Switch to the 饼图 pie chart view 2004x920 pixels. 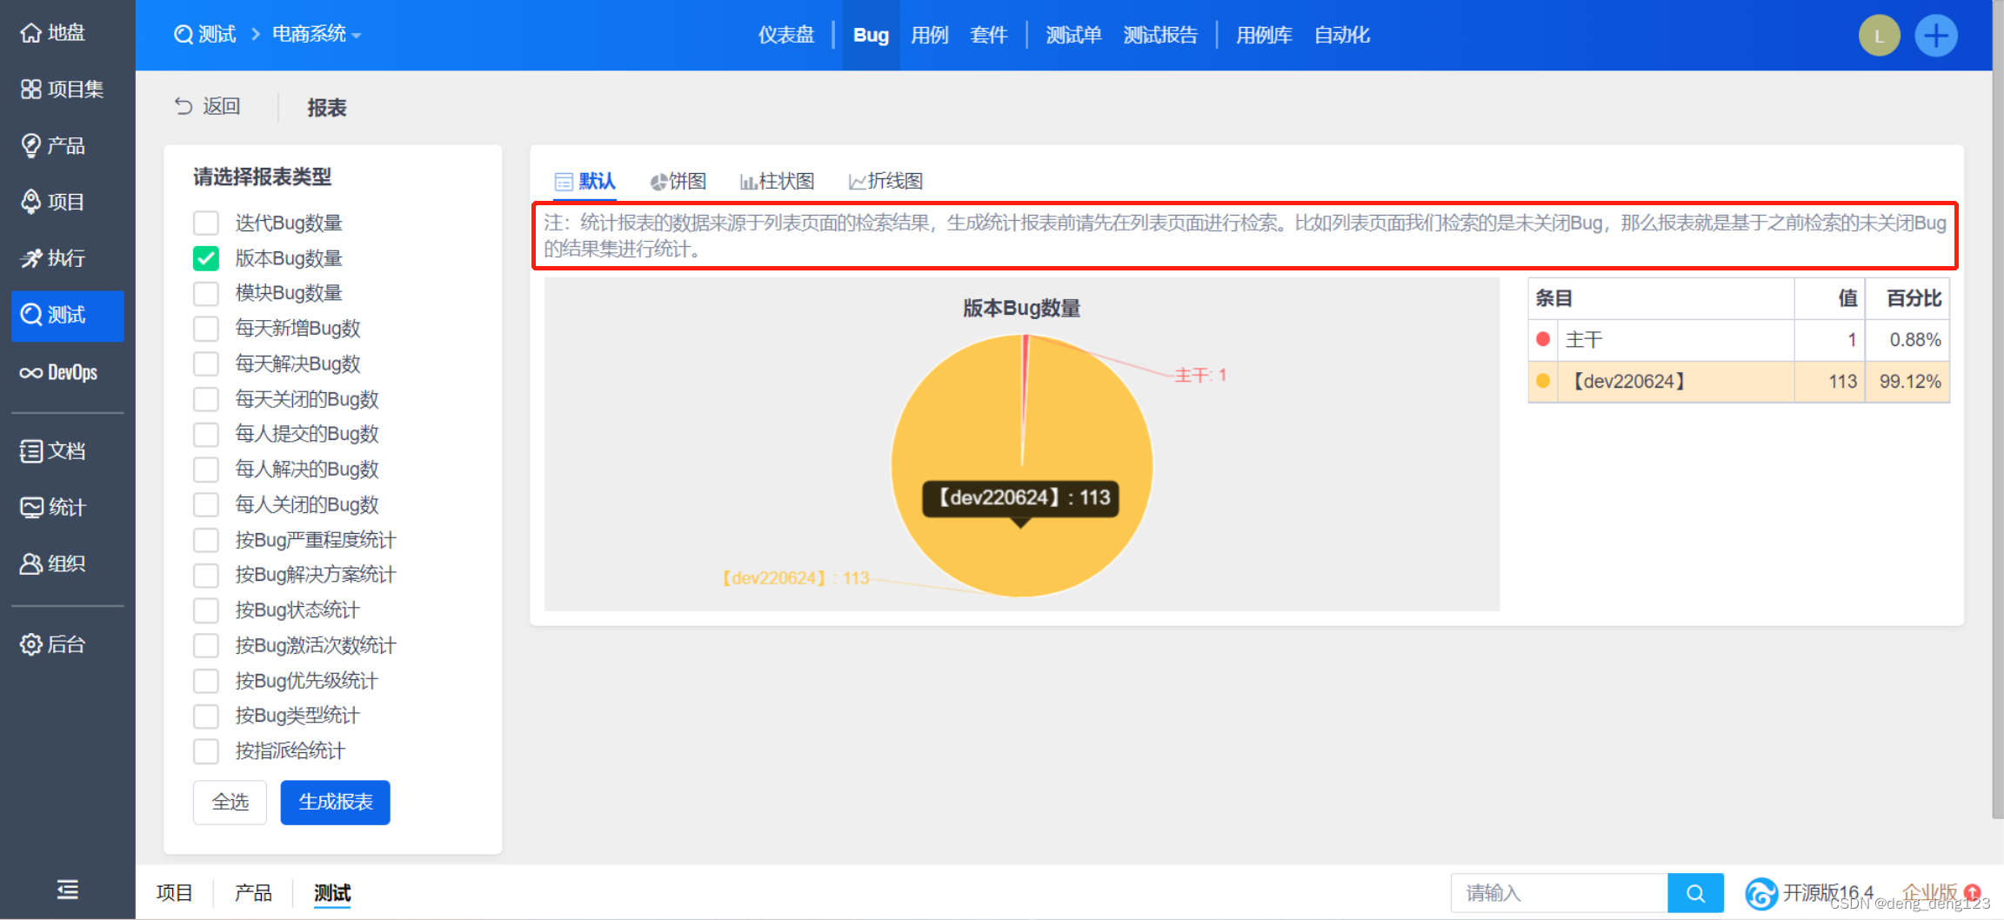678,181
